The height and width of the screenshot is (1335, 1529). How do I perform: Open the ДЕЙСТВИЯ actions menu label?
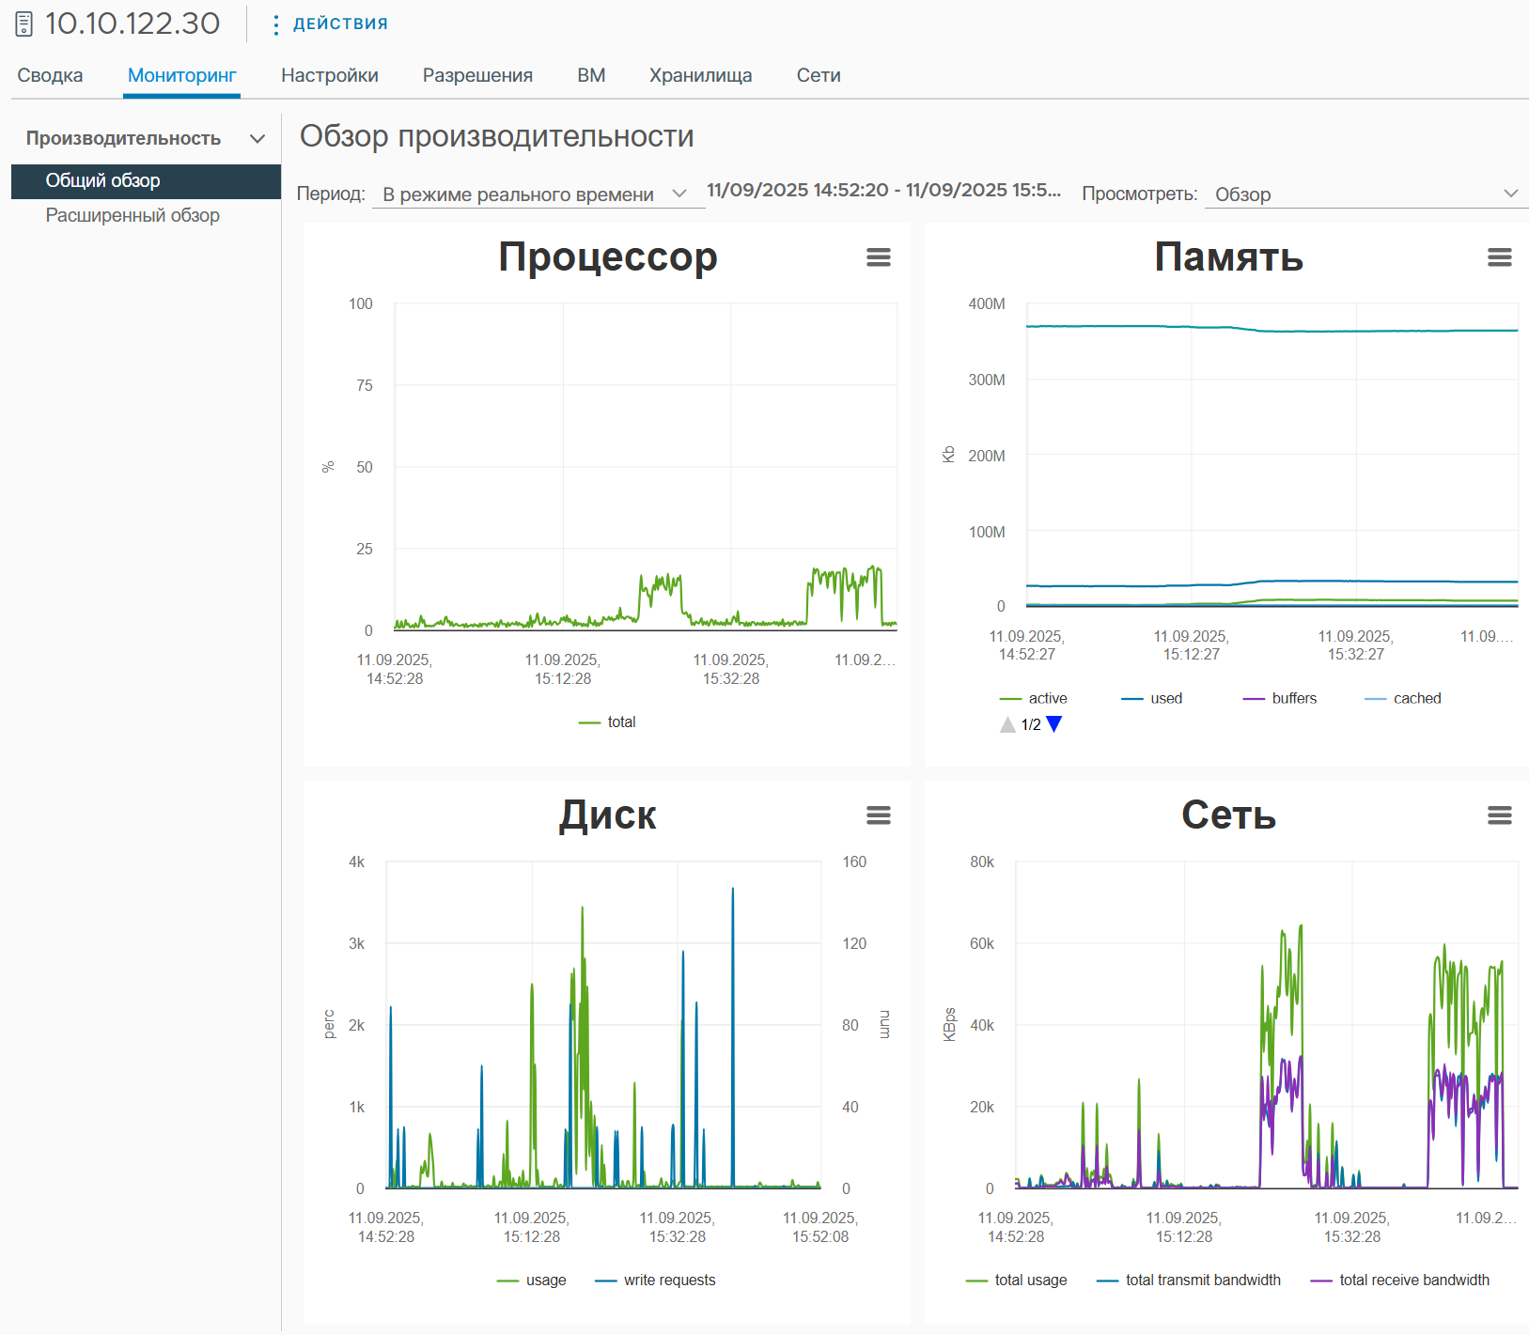pyautogui.click(x=340, y=24)
